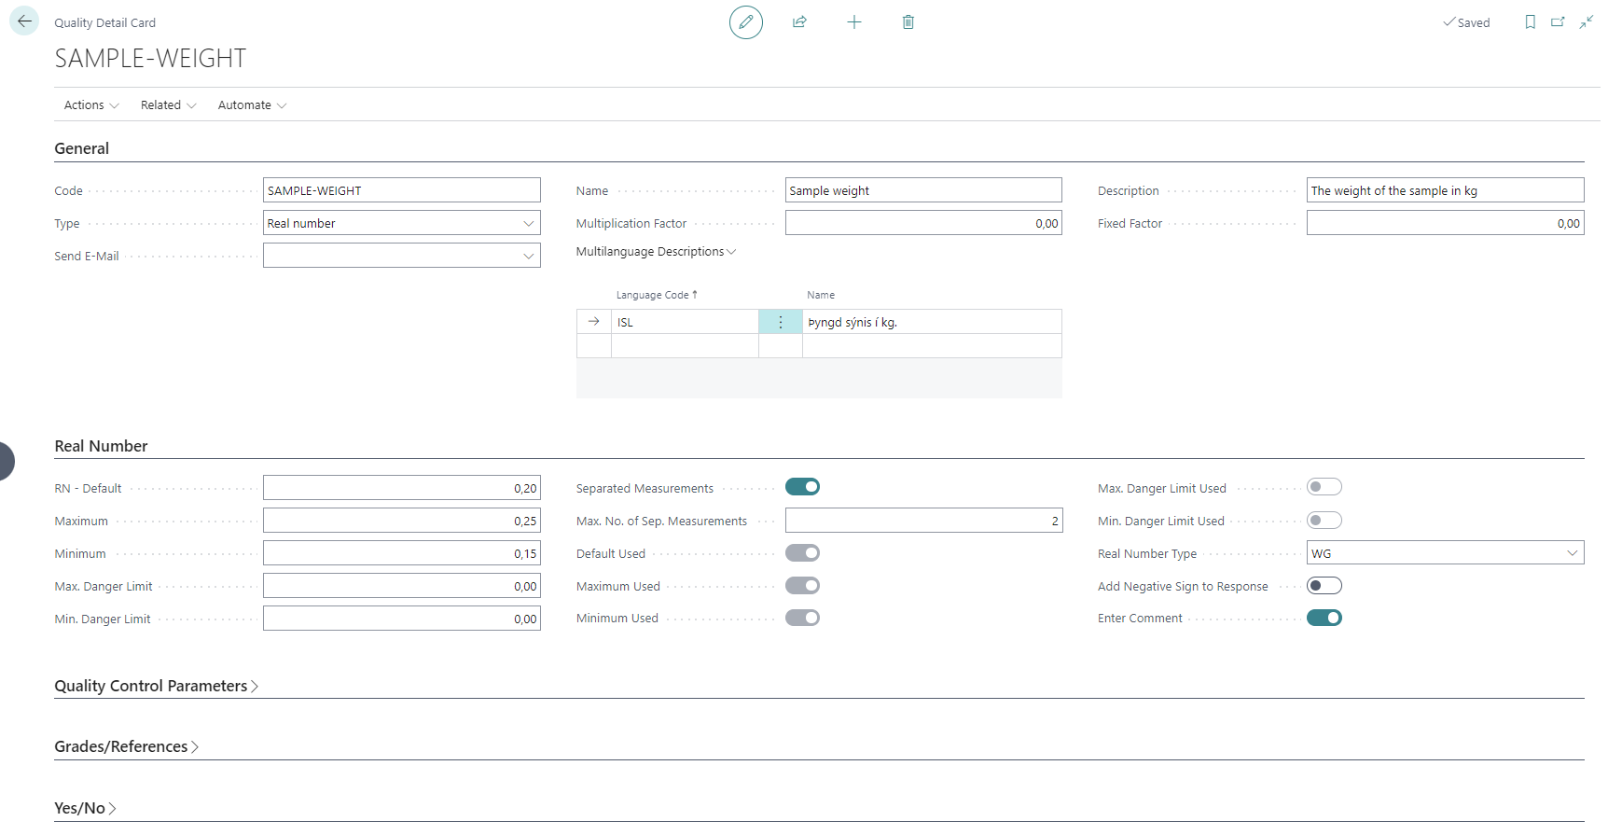Open the Related menu

[168, 105]
